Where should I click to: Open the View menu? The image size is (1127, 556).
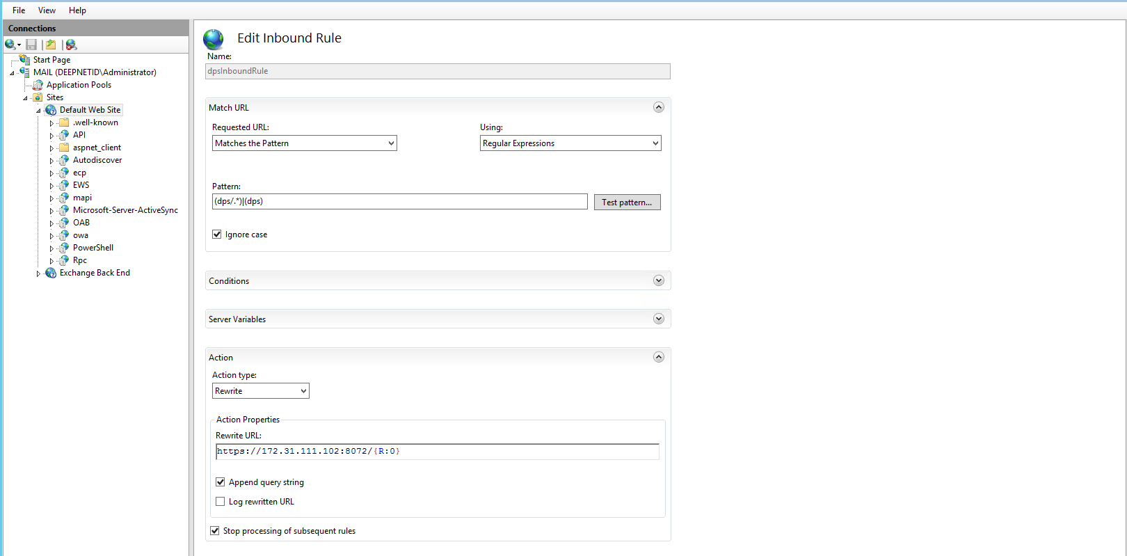pyautogui.click(x=47, y=10)
